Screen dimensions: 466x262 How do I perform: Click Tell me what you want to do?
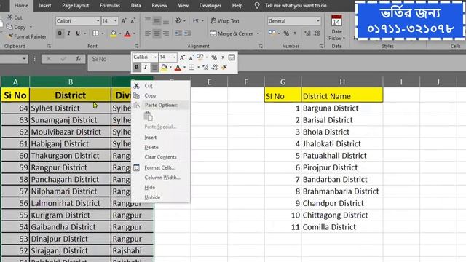click(296, 5)
